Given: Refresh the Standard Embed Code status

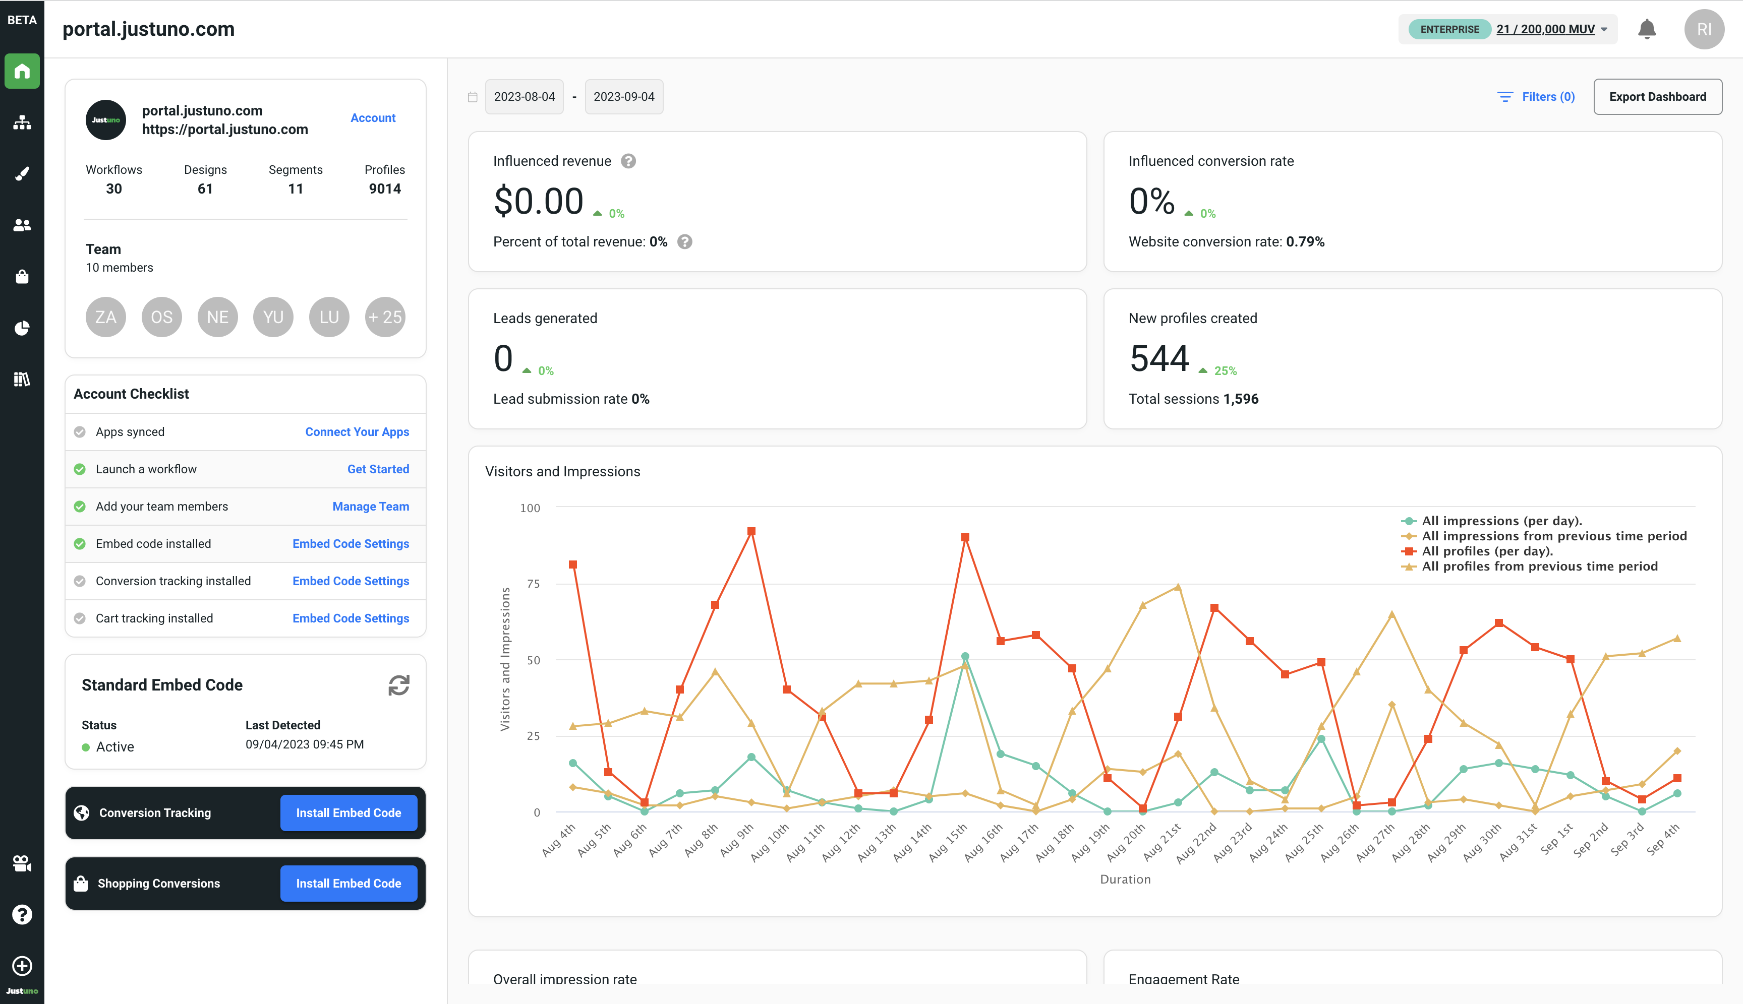Looking at the screenshot, I should pyautogui.click(x=398, y=685).
